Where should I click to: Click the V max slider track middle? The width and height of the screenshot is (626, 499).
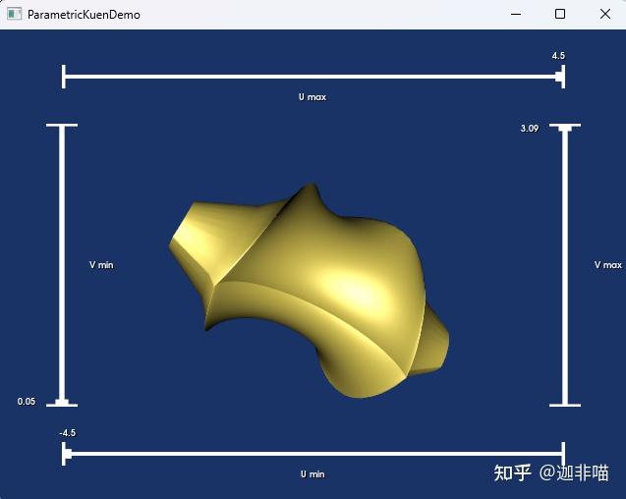pyautogui.click(x=565, y=265)
